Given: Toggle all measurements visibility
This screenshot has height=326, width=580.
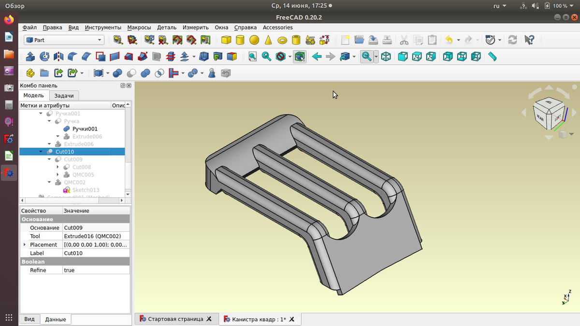Looking at the screenshot, I should click(177, 40).
